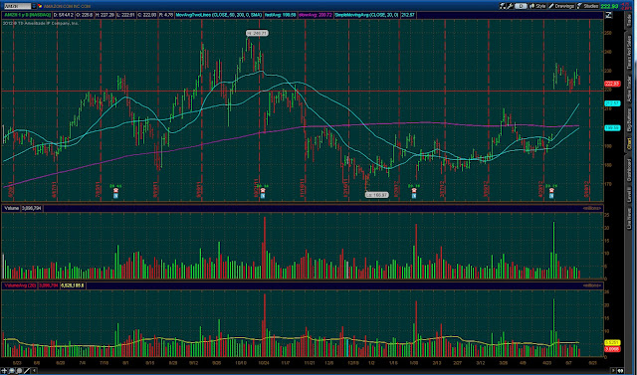Select the Chart sidebar tab
637x375 pixels.
click(629, 143)
